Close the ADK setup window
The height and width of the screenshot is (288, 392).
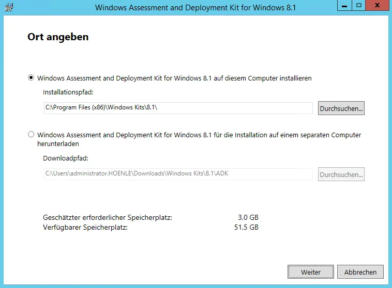[378, 6]
